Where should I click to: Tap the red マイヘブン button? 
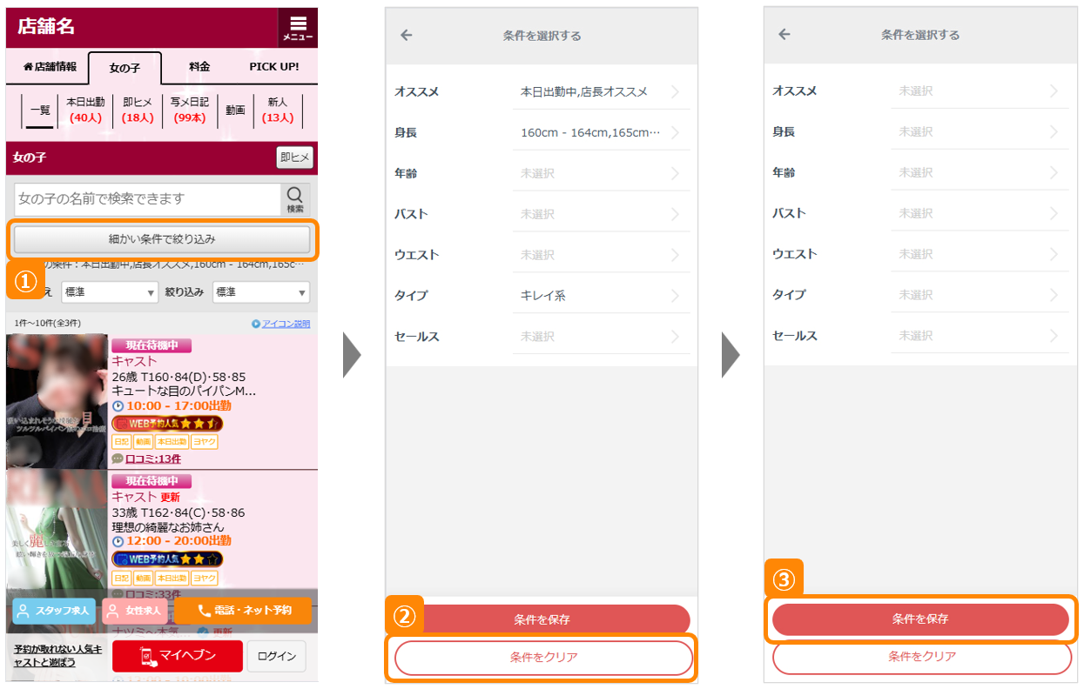pos(178,655)
